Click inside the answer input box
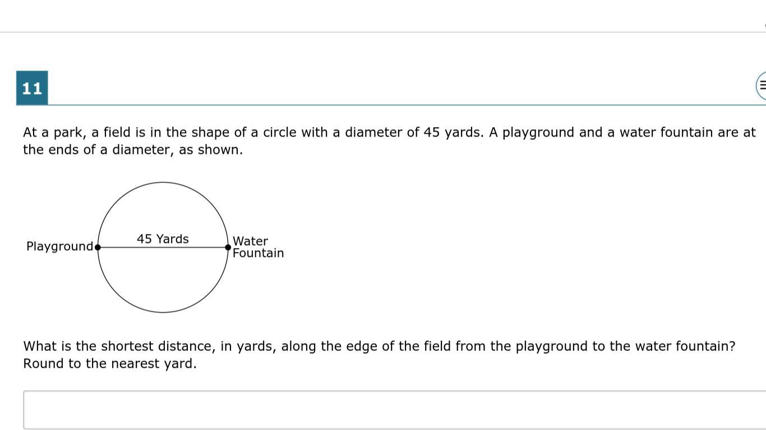766x430 pixels. (394, 410)
